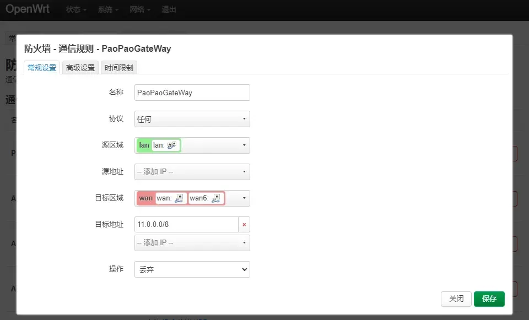The width and height of the screenshot is (529, 320).
Task: Select the red wan zone badge
Action: coord(146,198)
